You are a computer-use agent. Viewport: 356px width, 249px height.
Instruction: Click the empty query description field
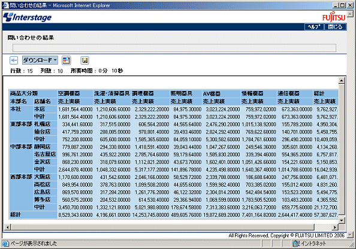pyautogui.click(x=174, y=48)
